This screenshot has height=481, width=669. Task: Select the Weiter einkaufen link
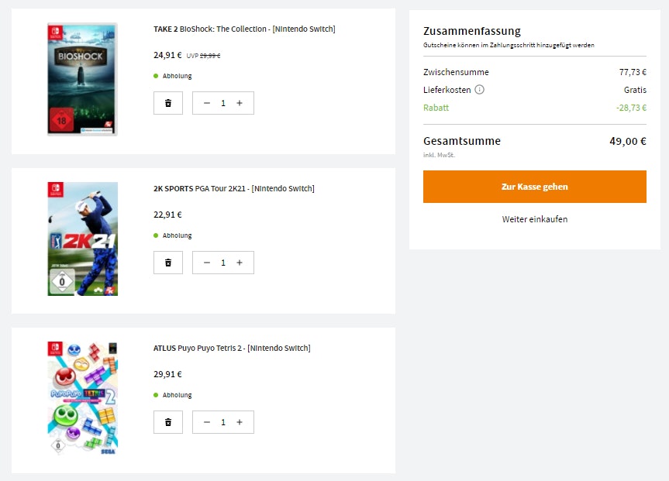(x=534, y=219)
